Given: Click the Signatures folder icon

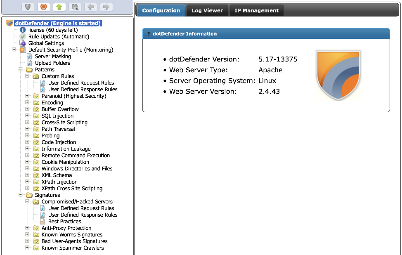Looking at the screenshot, I should pyautogui.click(x=29, y=195).
